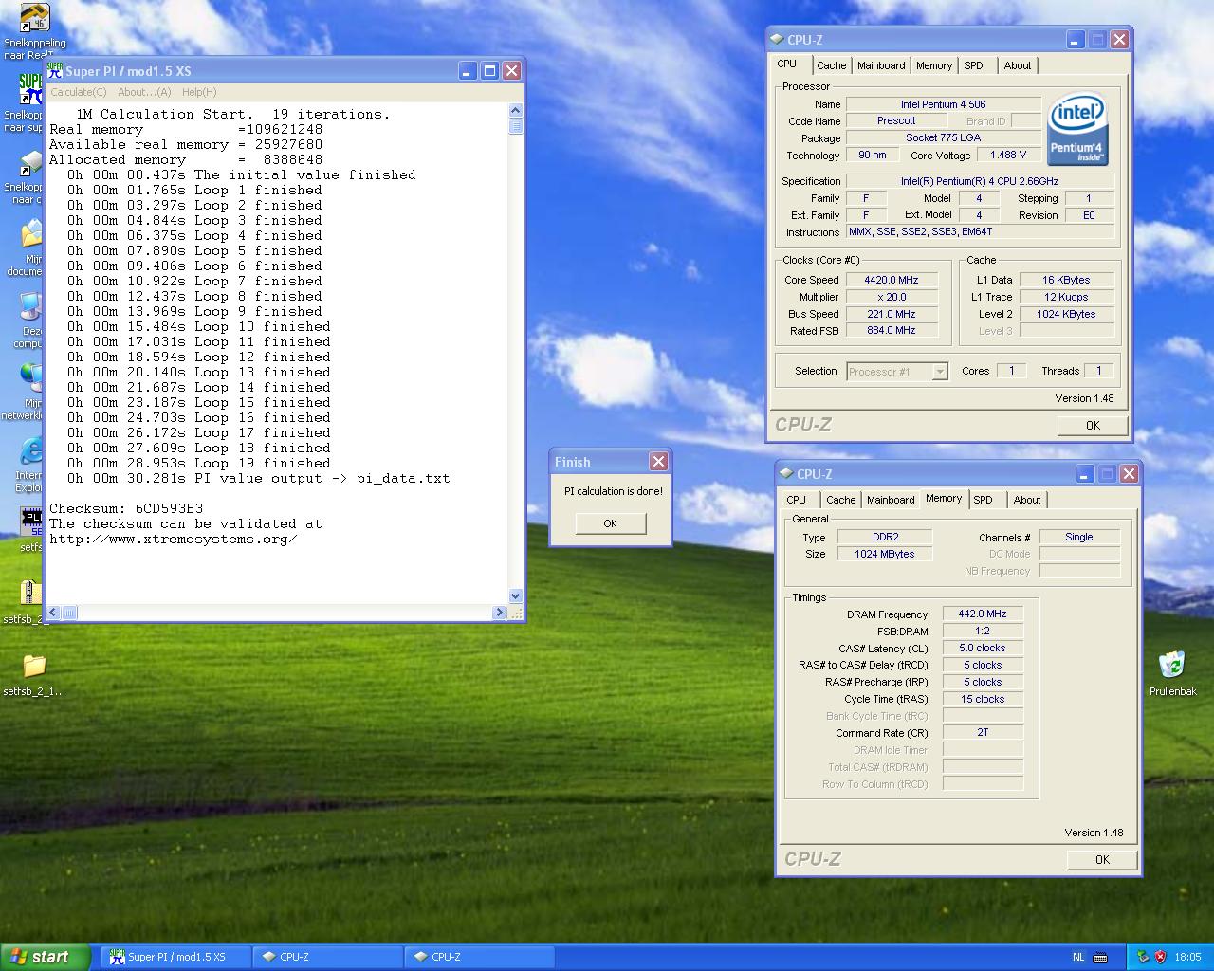
Task: Click the DRAM Frequency 442.0 MHz field
Action: pos(983,614)
